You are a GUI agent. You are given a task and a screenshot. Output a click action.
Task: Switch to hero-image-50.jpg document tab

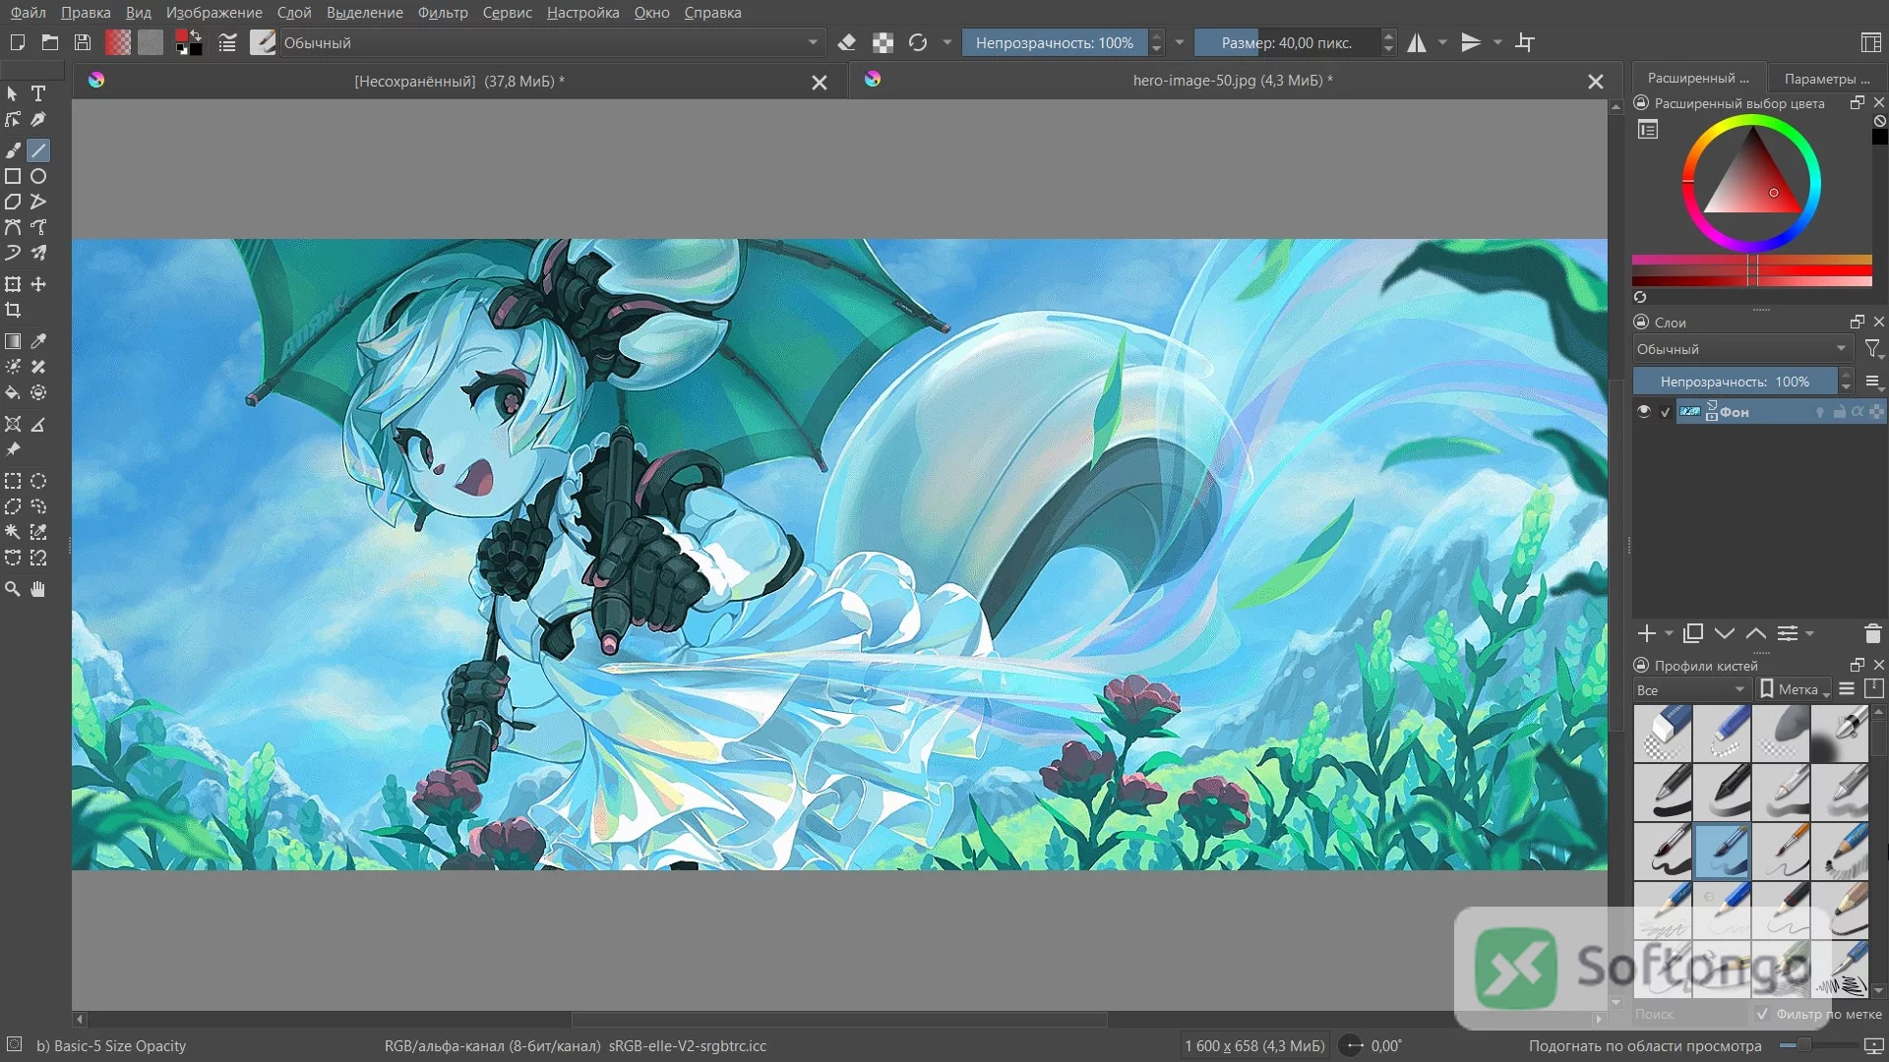1232,81
